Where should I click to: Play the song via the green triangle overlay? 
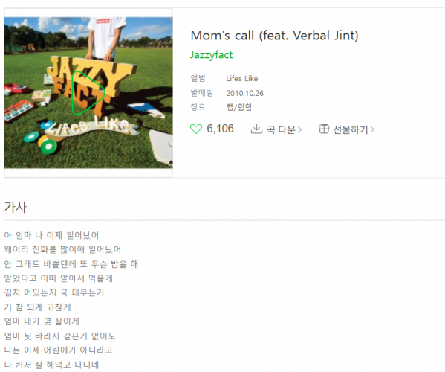(88, 93)
